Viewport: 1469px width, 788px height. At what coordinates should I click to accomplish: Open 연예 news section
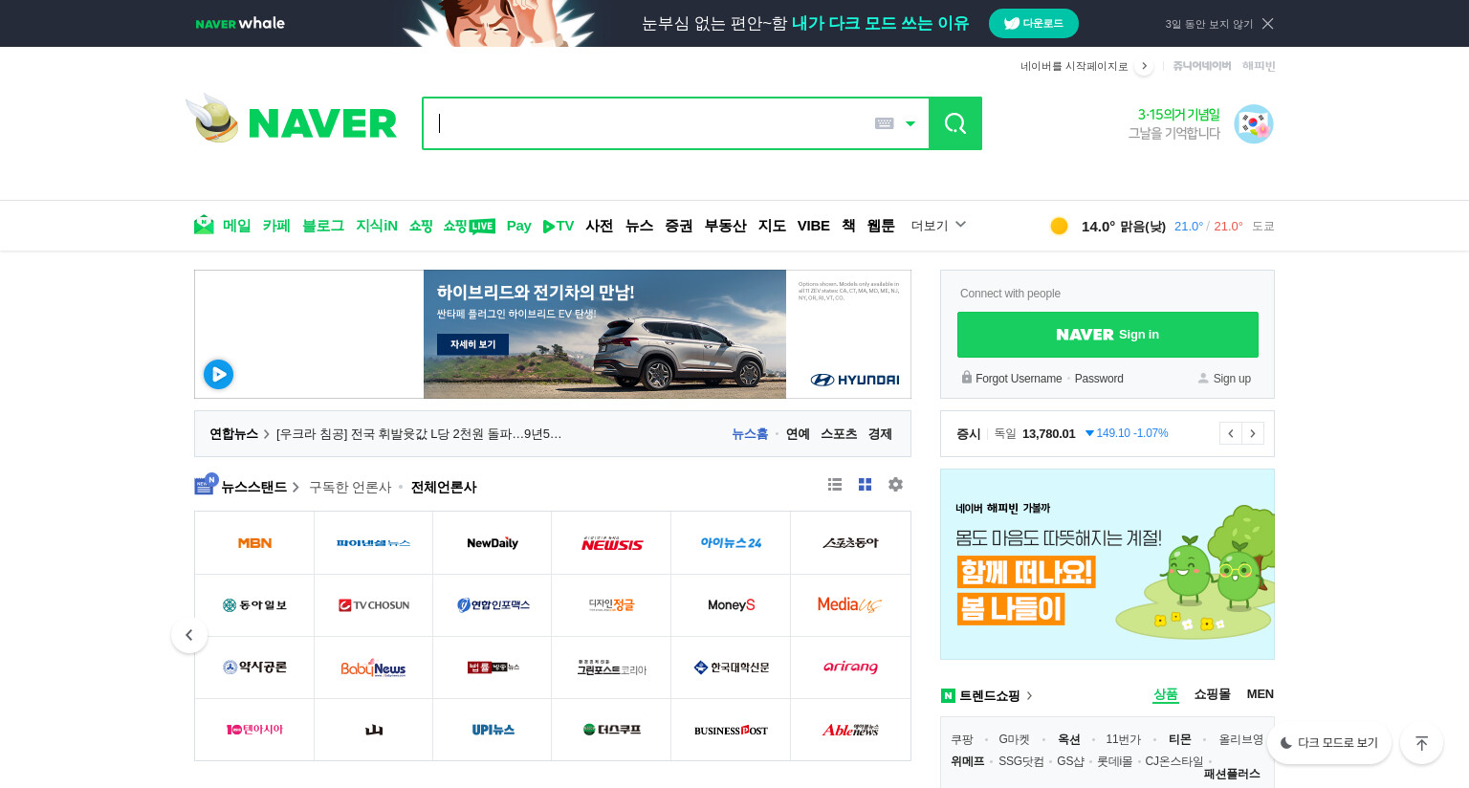pyautogui.click(x=798, y=434)
